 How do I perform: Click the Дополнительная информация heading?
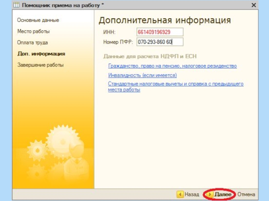coord(164,20)
